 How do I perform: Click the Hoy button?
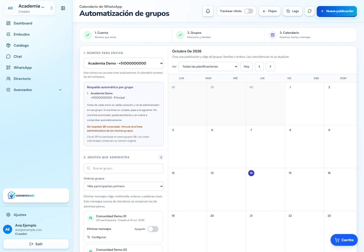click(246, 67)
